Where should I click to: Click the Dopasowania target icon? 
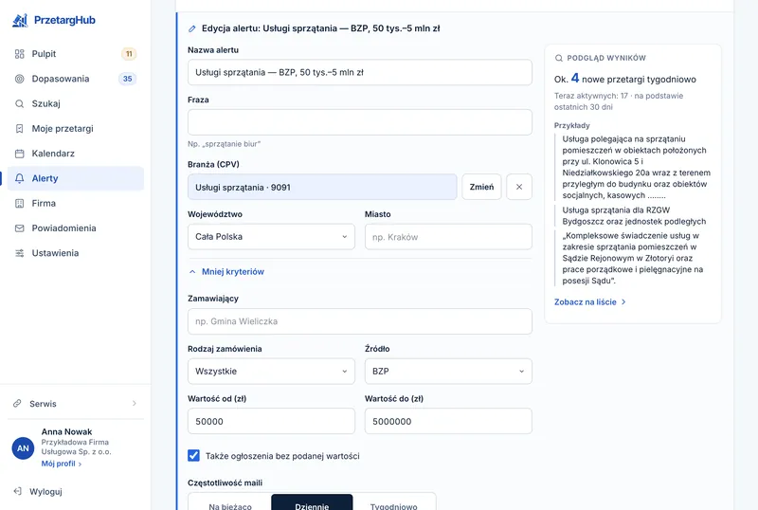(x=19, y=79)
